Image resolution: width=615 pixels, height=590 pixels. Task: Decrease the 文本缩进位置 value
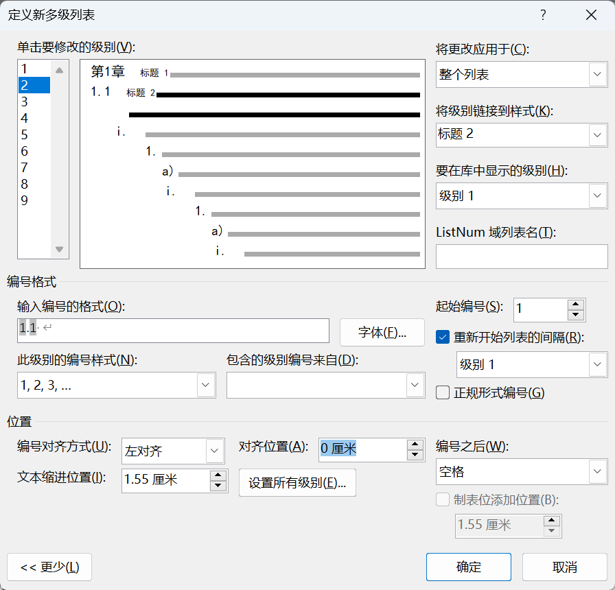[218, 486]
